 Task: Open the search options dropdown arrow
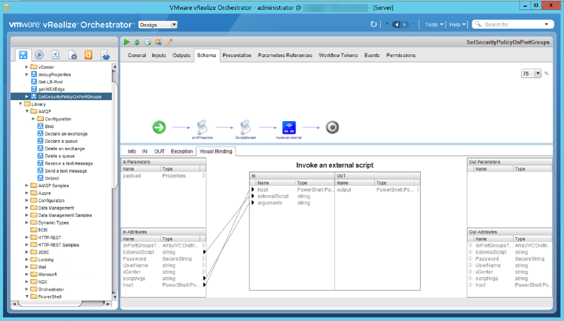[546, 24]
